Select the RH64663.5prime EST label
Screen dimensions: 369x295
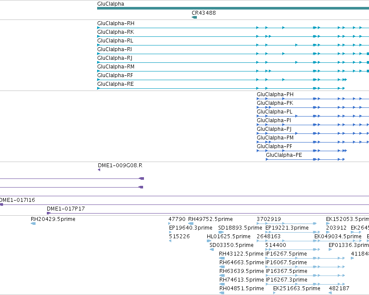pos(242,263)
